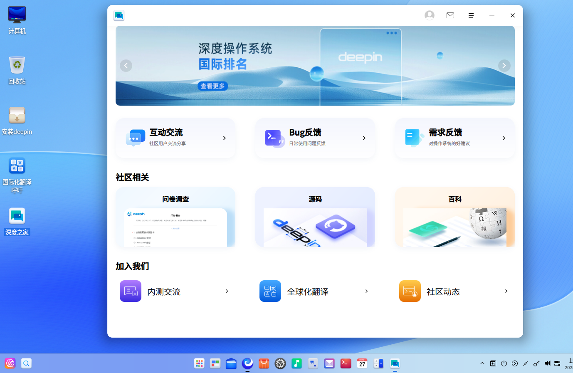Screen dimensions: 573x373
Task: Select the 全球化翻译 label
Action: pos(308,292)
